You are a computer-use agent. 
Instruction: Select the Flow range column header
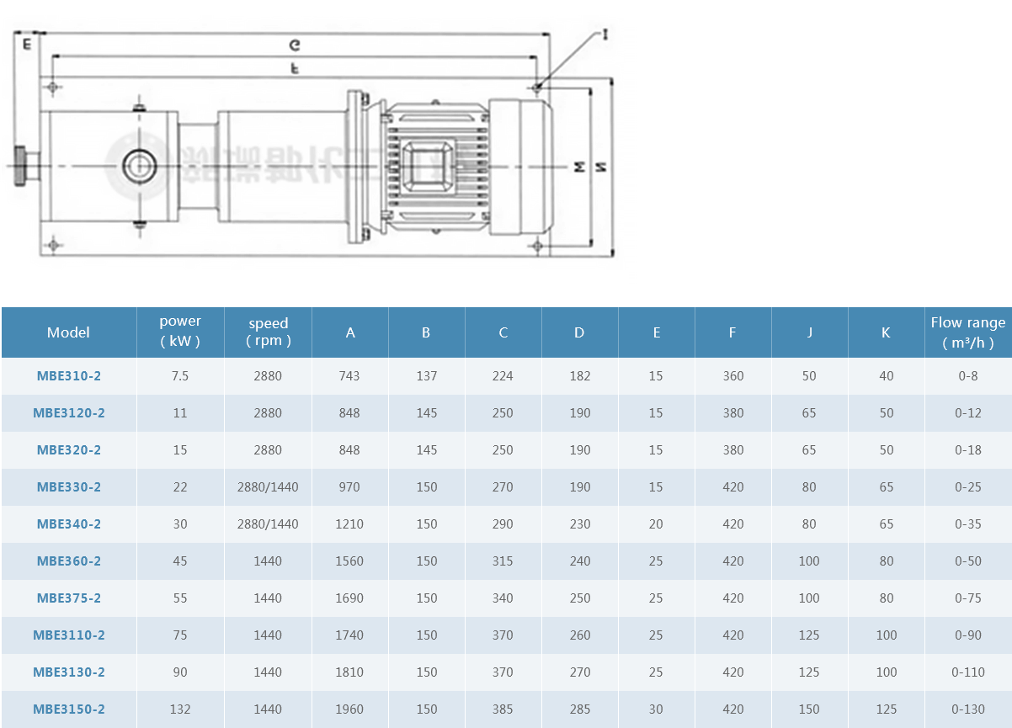pyautogui.click(x=967, y=332)
